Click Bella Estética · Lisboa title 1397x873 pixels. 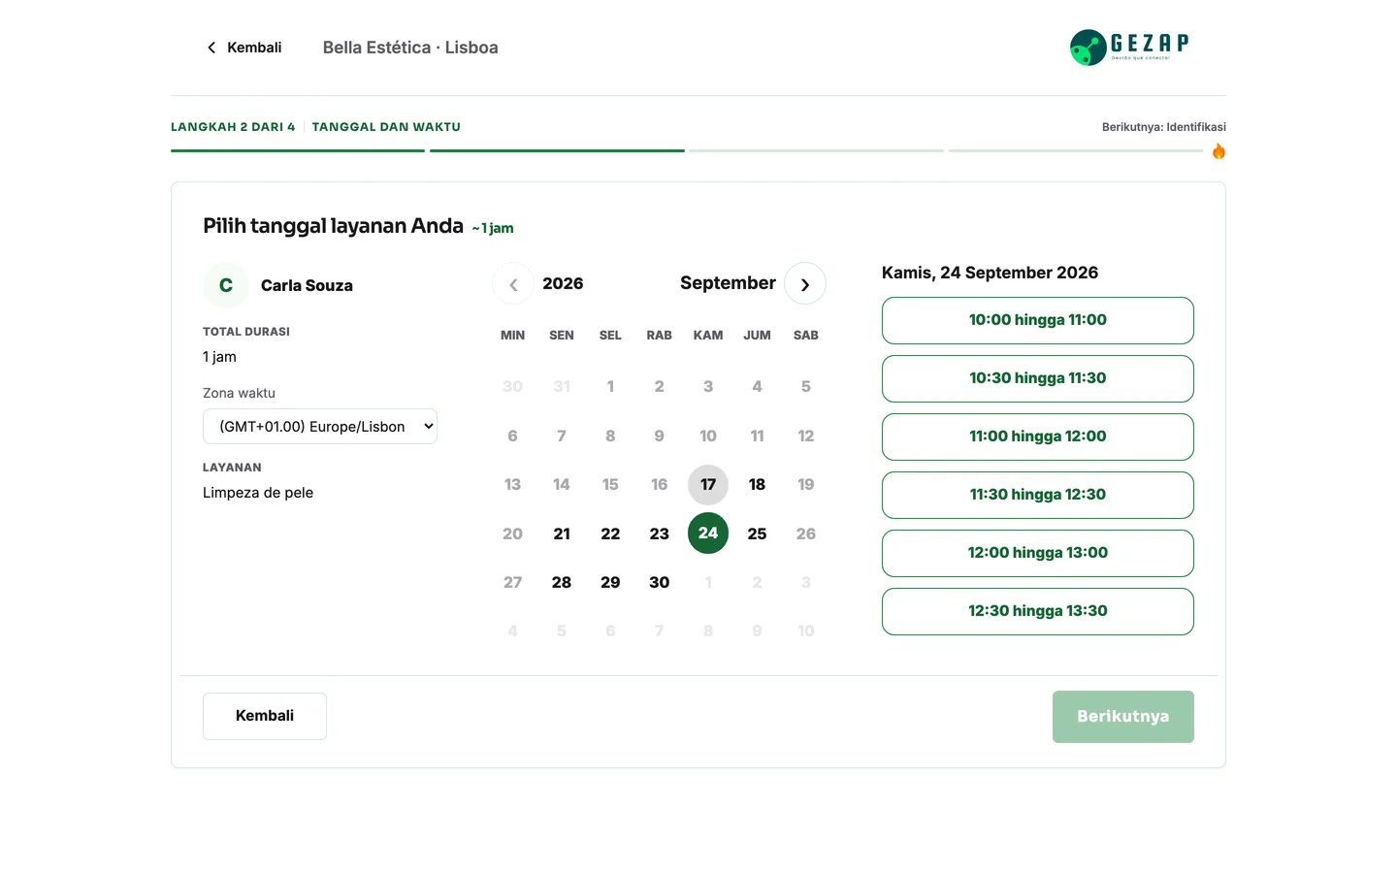pos(410,48)
